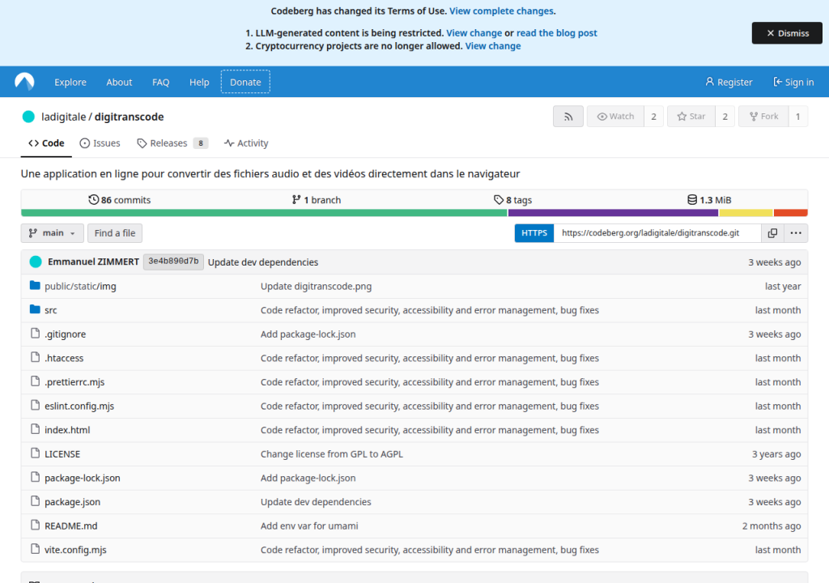Open the digitranscode repository name link
829x583 pixels.
[129, 117]
